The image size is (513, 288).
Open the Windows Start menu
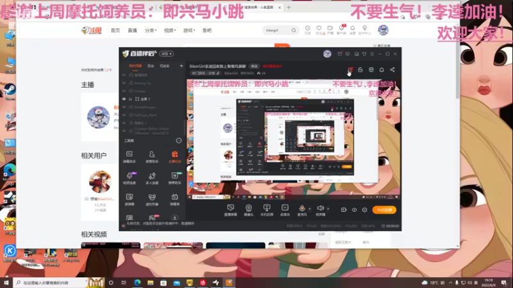6,283
